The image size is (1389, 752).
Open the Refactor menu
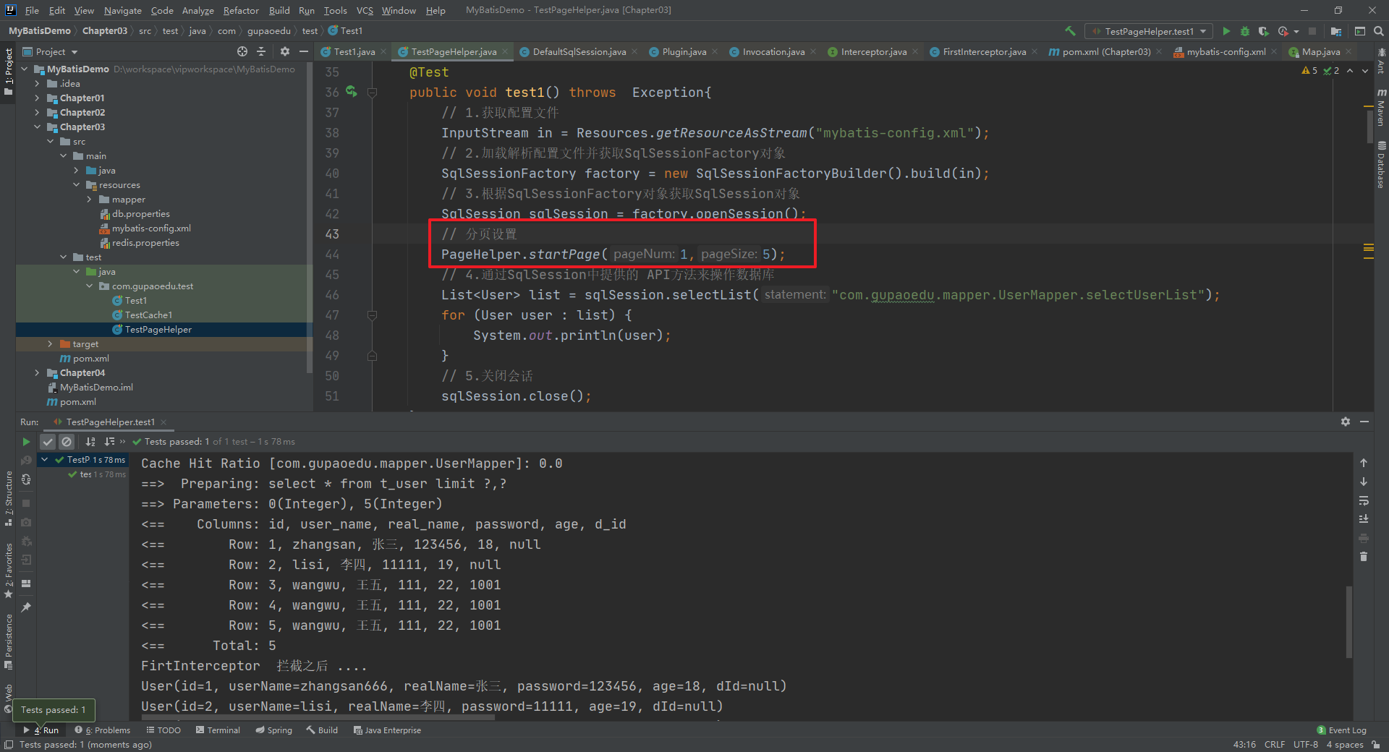[x=241, y=10]
